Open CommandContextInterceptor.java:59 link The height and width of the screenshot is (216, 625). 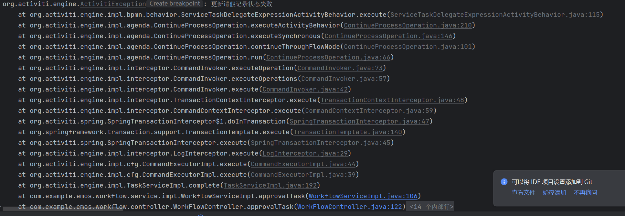click(x=369, y=111)
